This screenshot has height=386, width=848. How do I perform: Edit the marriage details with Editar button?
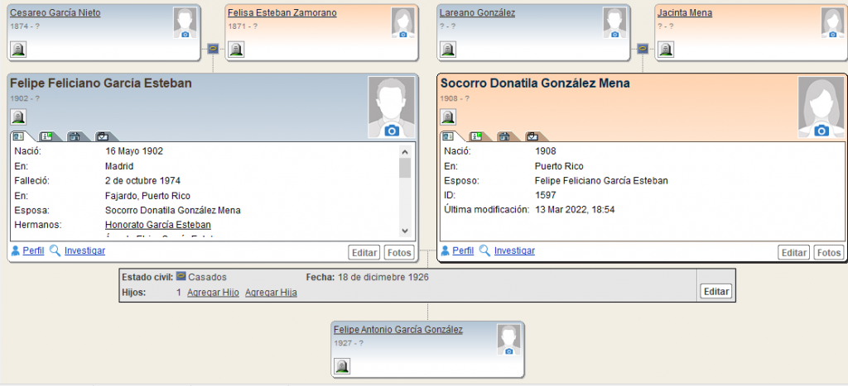point(715,291)
